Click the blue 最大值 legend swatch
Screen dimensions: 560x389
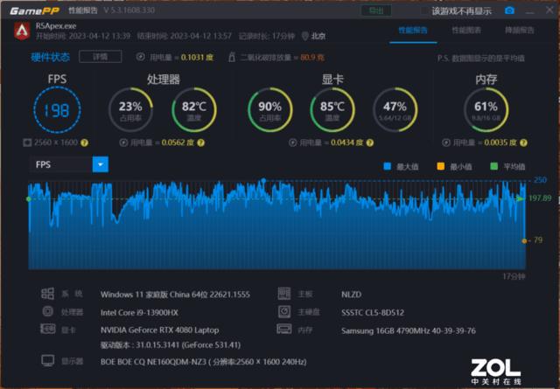pos(387,166)
